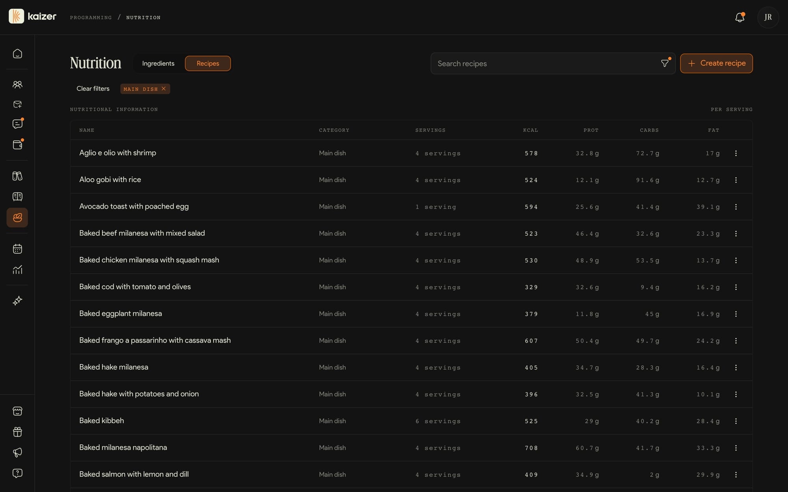The width and height of the screenshot is (788, 492).
Task: Open the wallet payments sidebar icon
Action: (x=17, y=144)
